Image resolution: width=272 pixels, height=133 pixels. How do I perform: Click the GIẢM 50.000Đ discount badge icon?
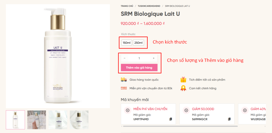[186, 110]
